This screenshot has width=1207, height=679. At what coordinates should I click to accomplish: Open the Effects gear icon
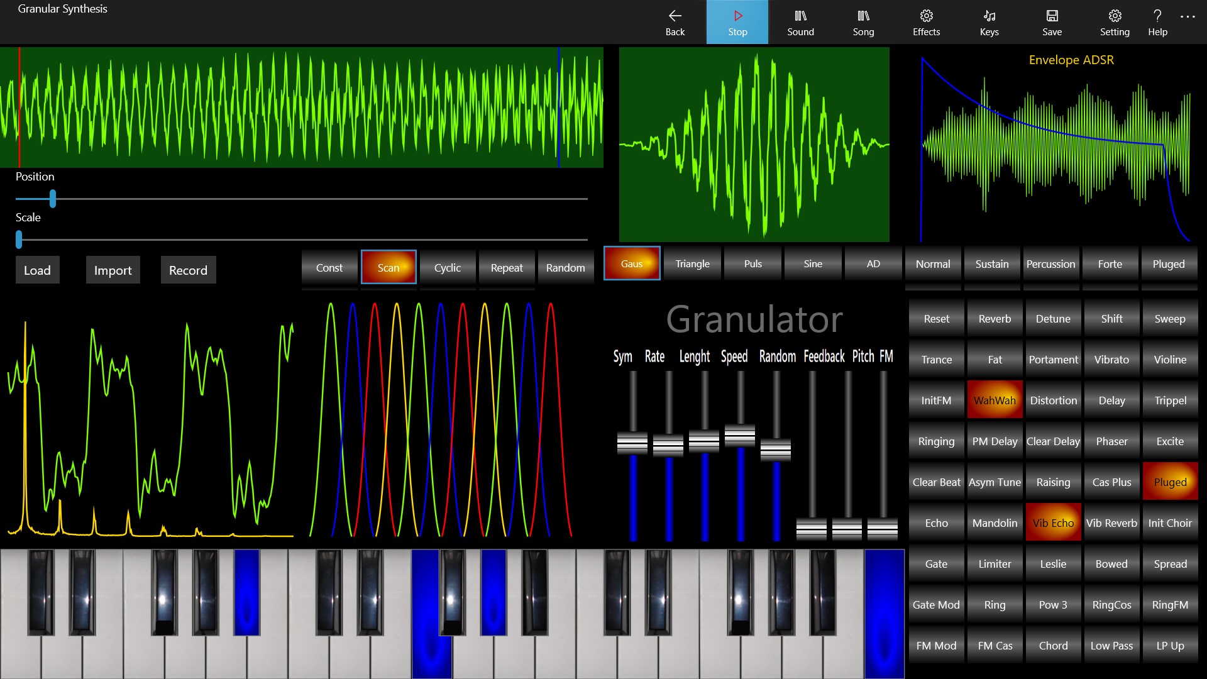point(926,16)
